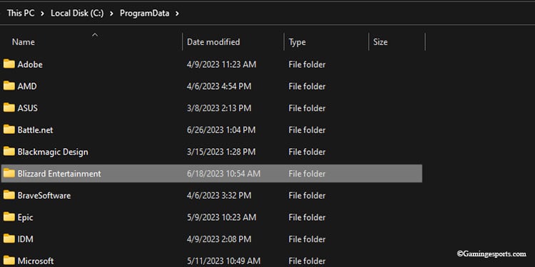The height and width of the screenshot is (267, 535).
Task: Click the Adobe folder name
Action: click(x=30, y=64)
